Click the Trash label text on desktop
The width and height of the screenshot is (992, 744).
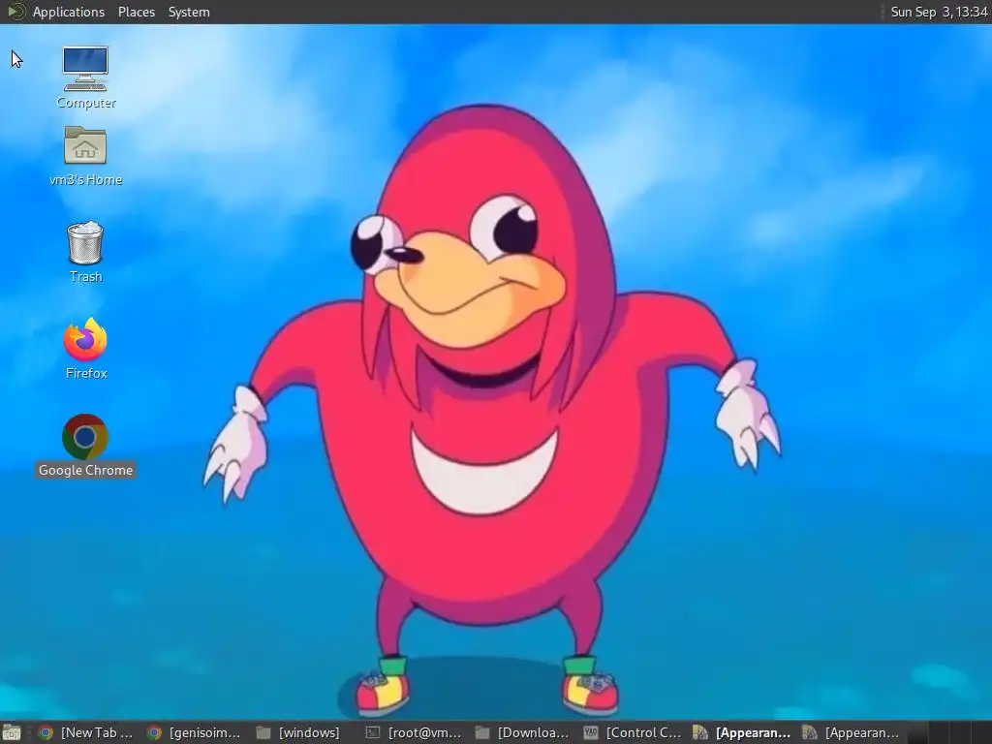(85, 276)
